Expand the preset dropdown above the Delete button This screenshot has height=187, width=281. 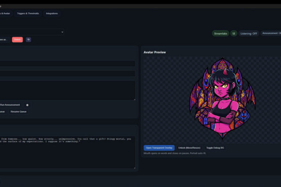(32, 32)
